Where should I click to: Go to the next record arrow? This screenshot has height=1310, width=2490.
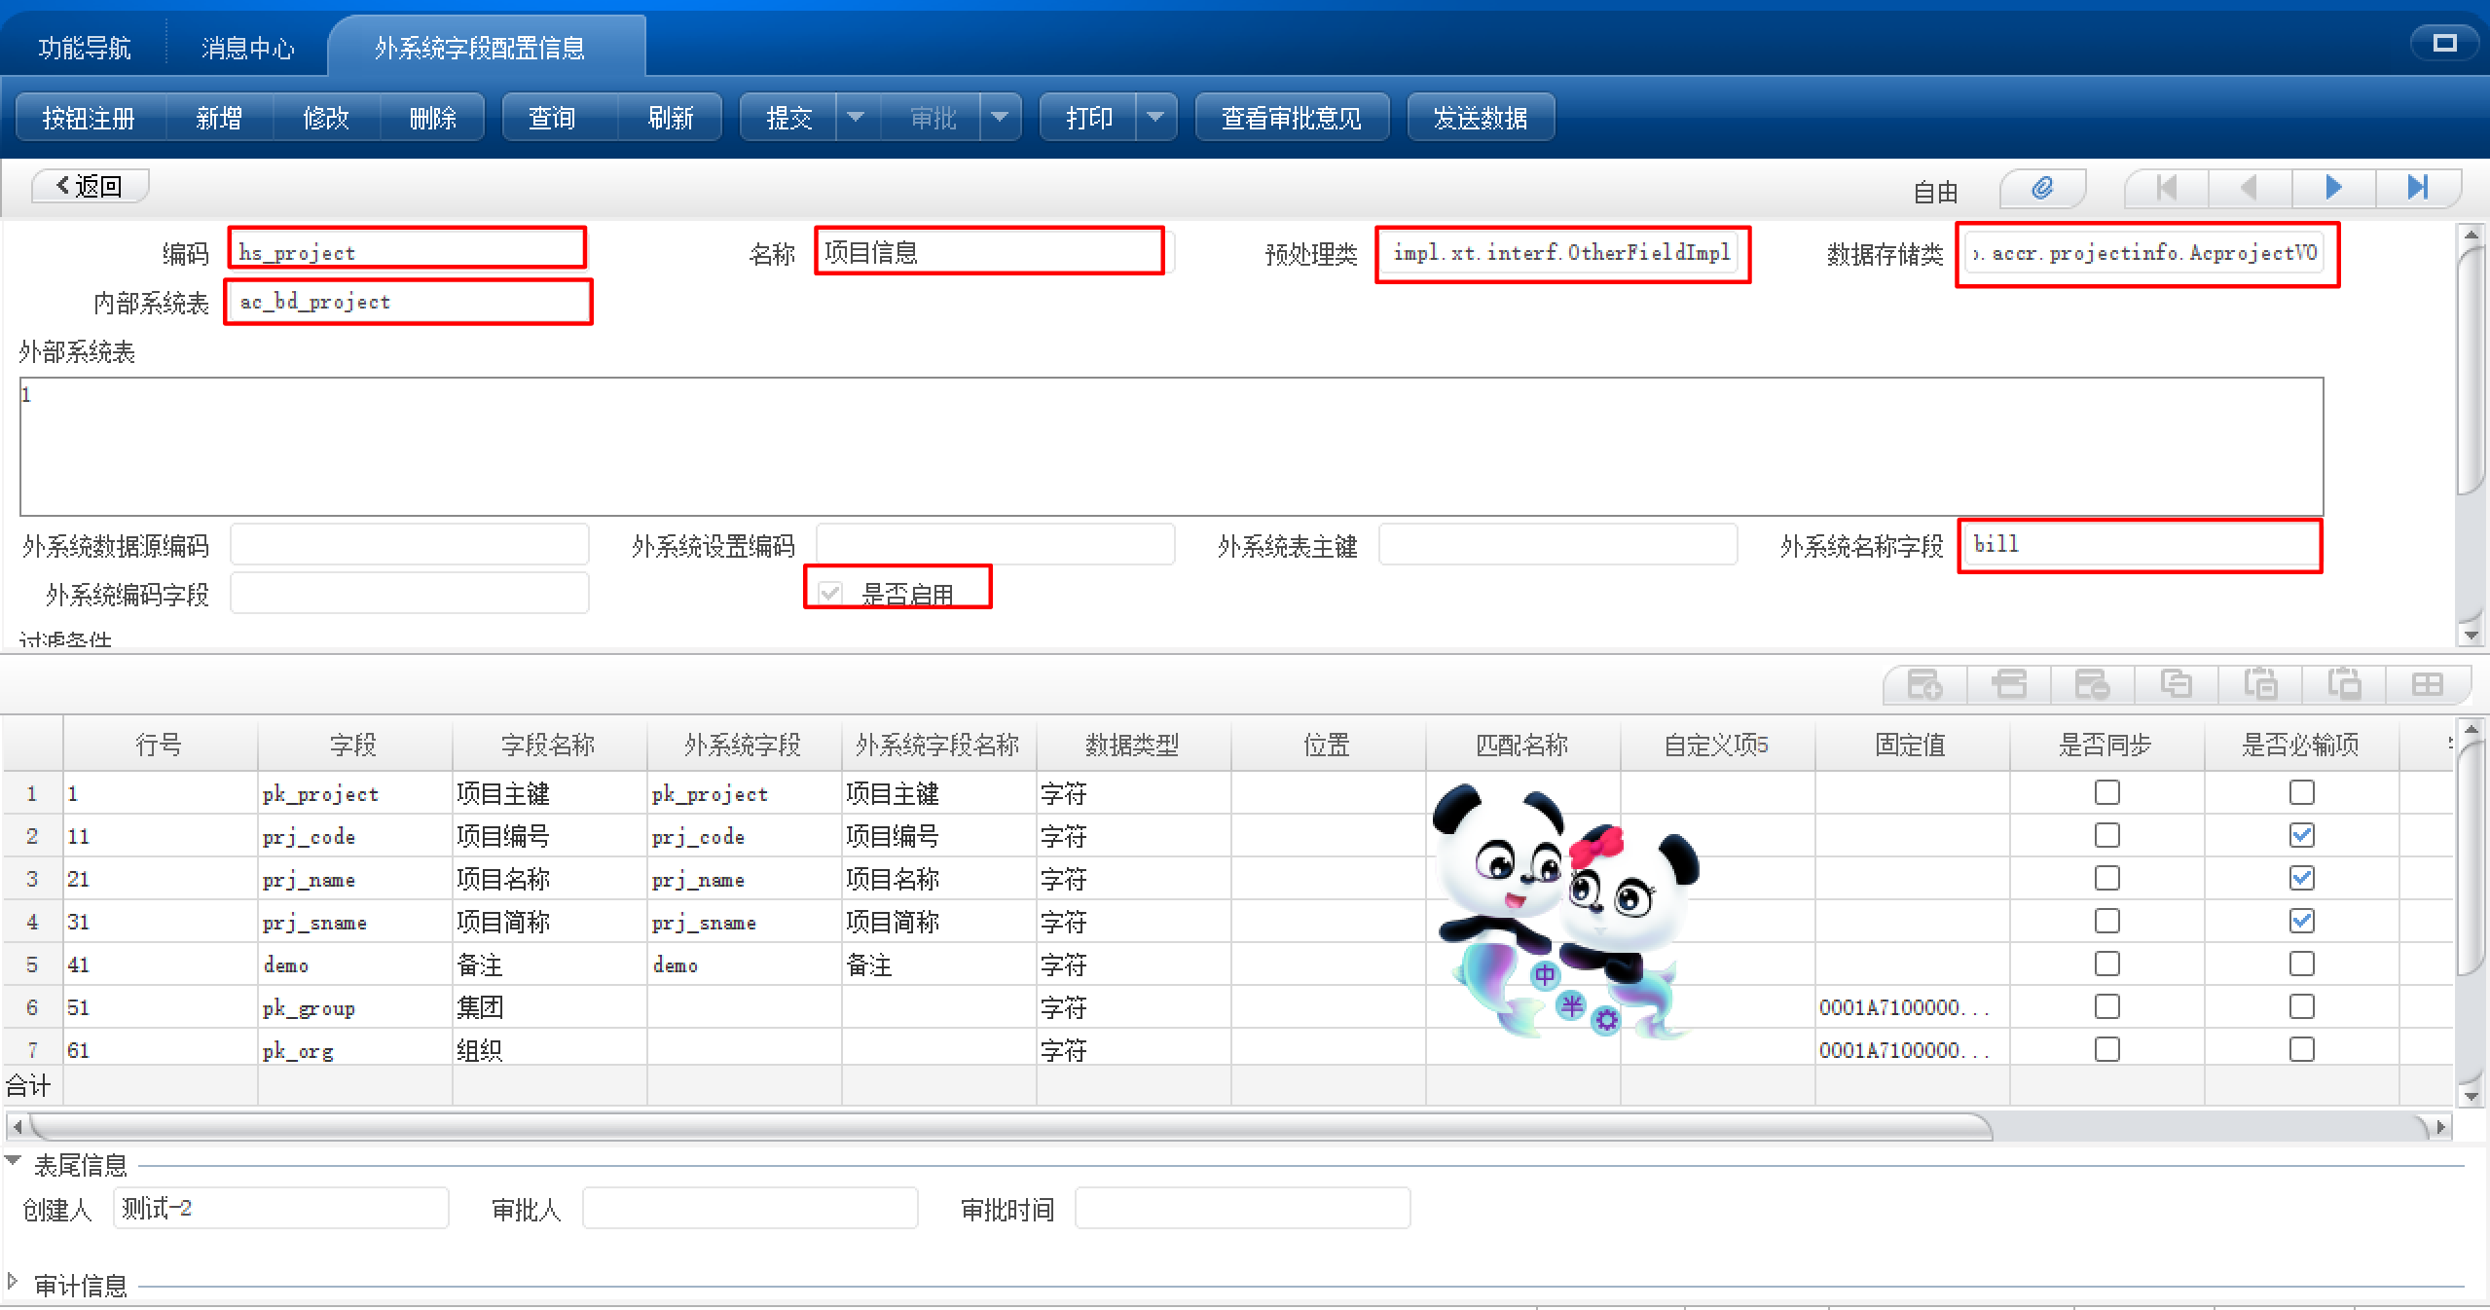[2333, 187]
